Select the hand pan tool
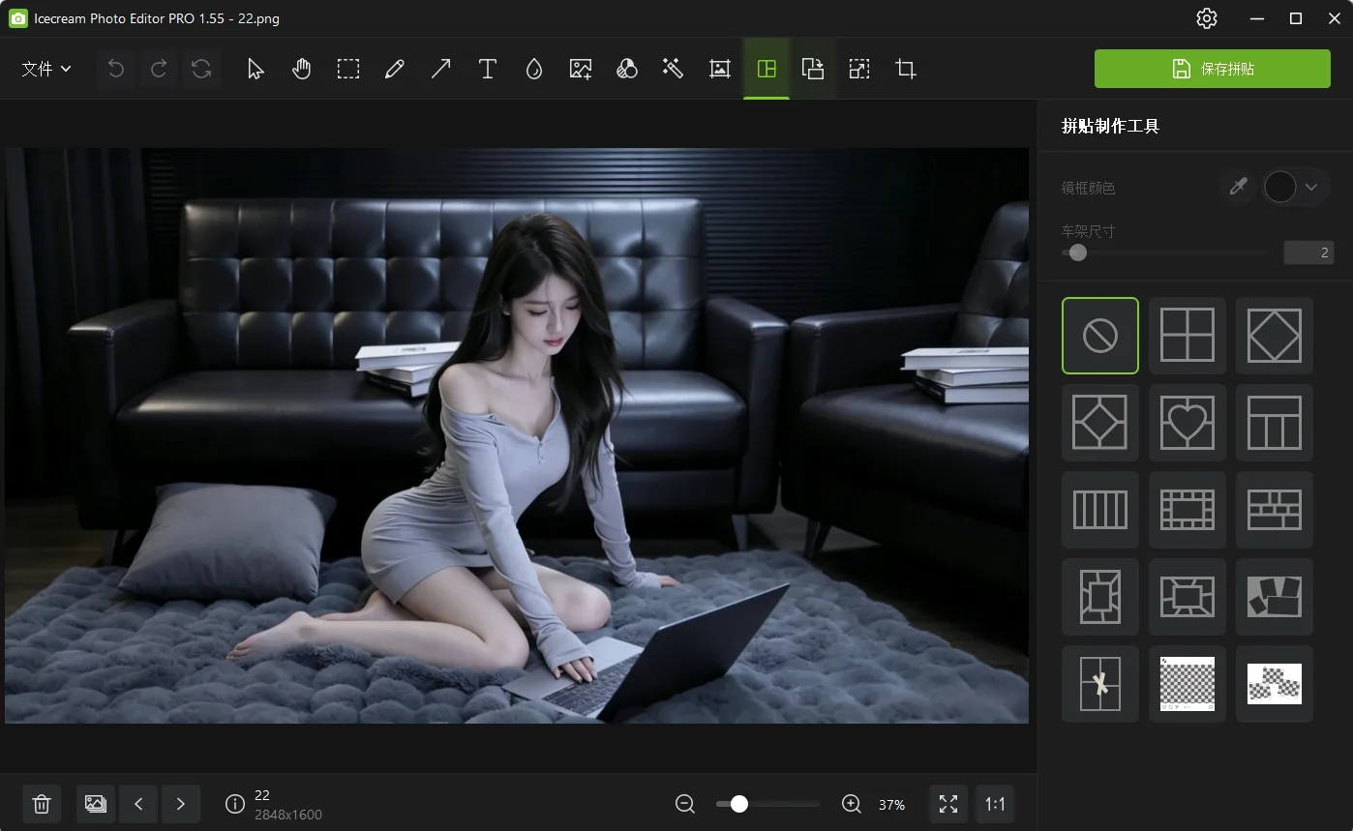This screenshot has width=1353, height=831. (x=302, y=69)
